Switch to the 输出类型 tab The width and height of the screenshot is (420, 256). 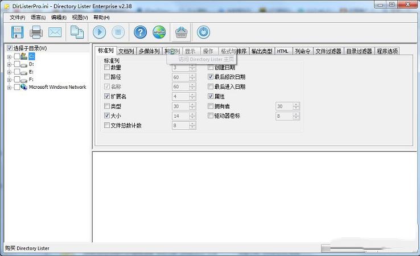pyautogui.click(x=262, y=51)
